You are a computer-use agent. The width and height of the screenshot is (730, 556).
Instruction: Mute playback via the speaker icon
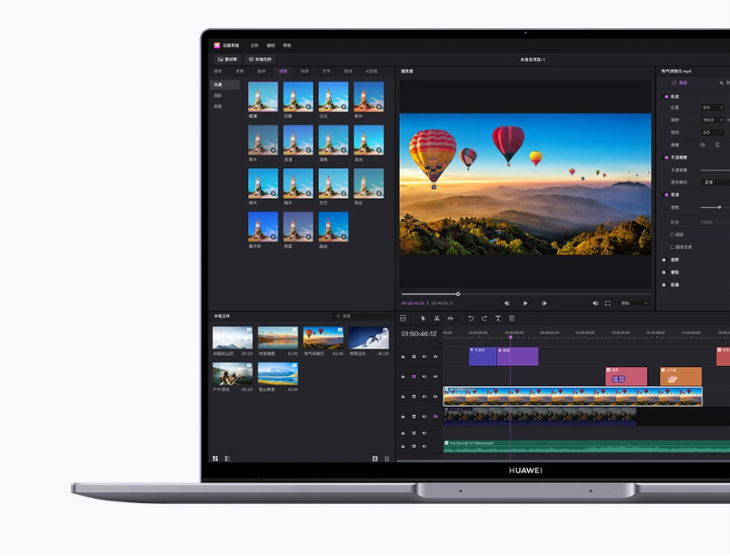596,303
